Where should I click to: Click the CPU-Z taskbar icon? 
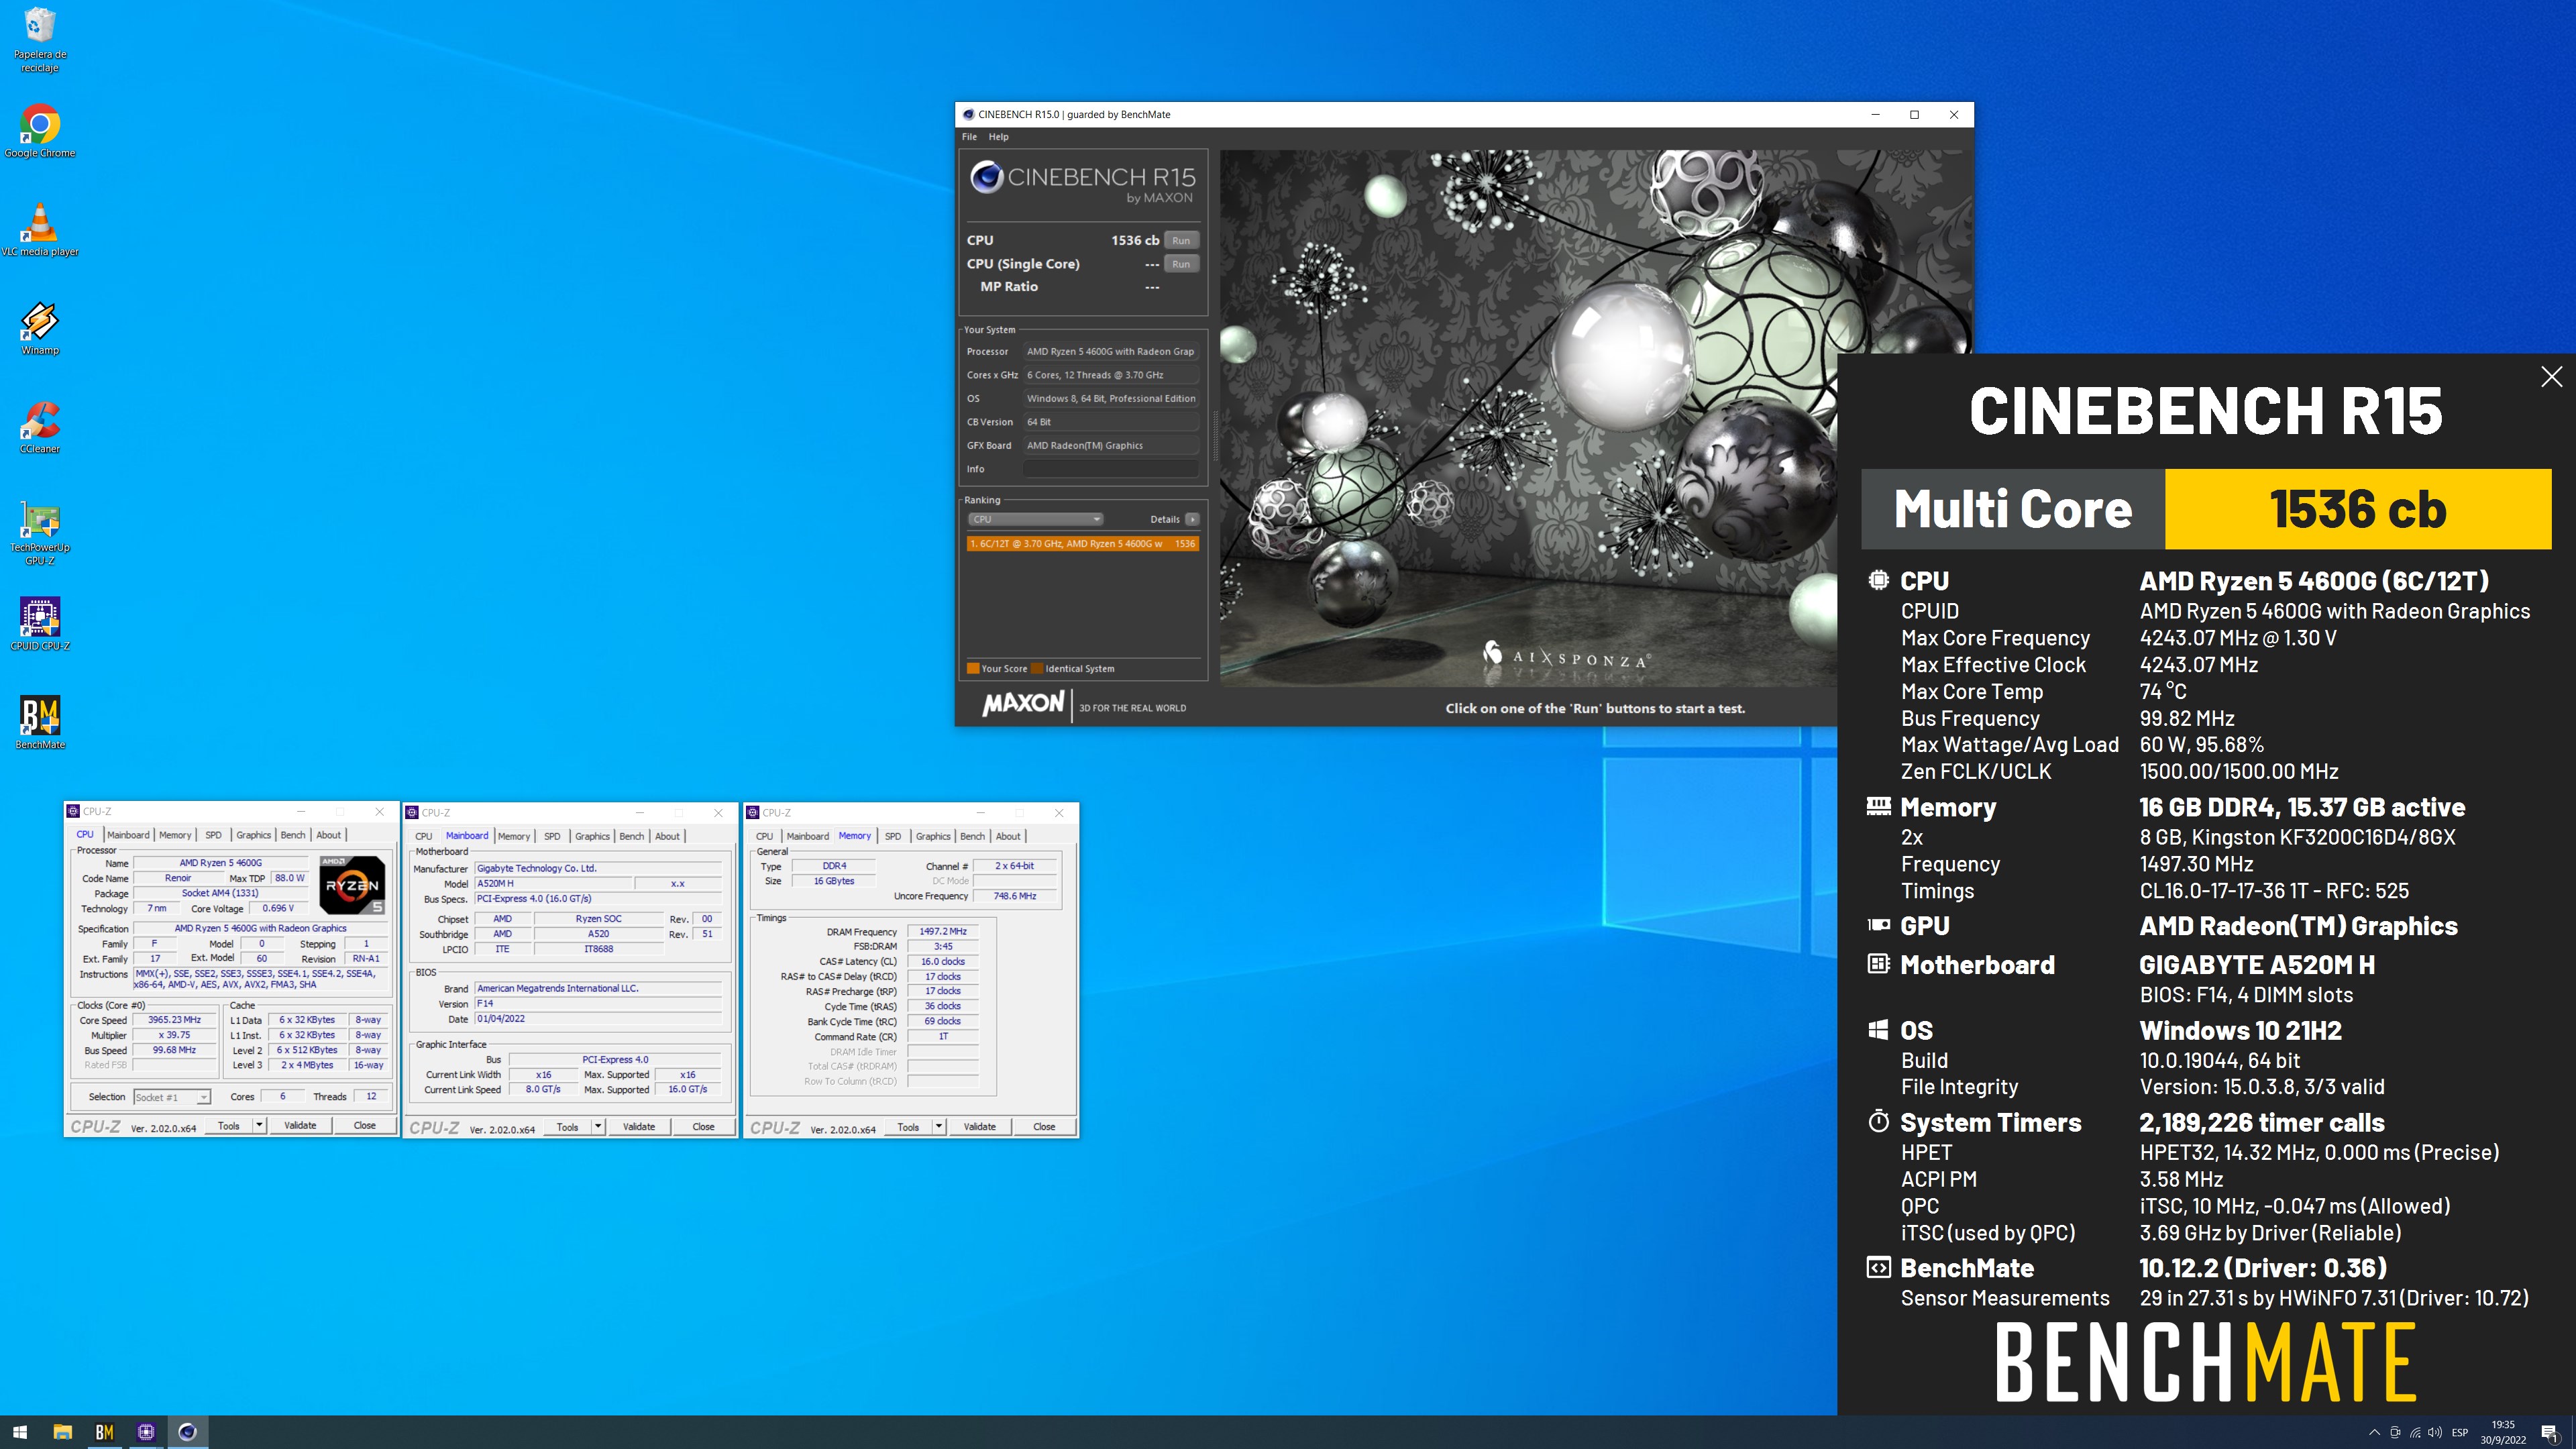146,1432
